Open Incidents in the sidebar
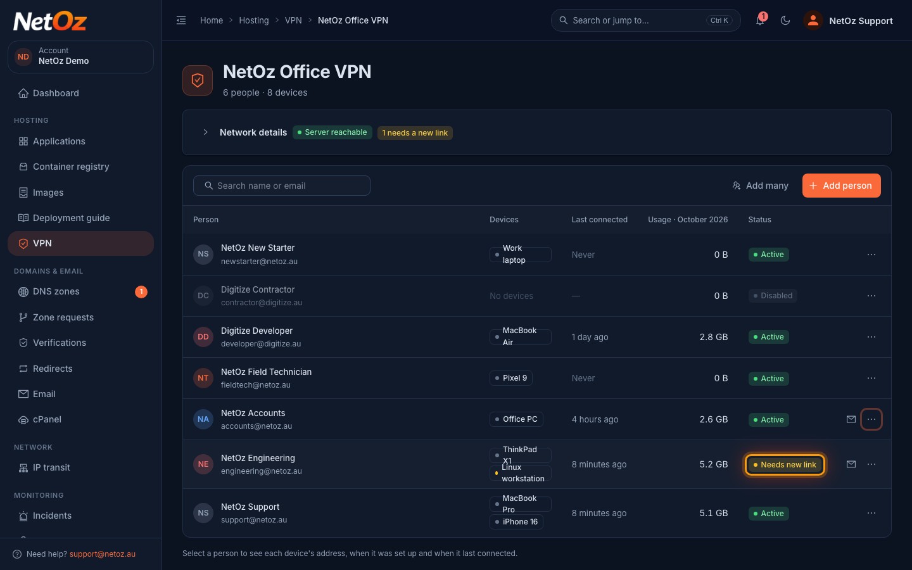This screenshot has height=570, width=912. point(80,516)
